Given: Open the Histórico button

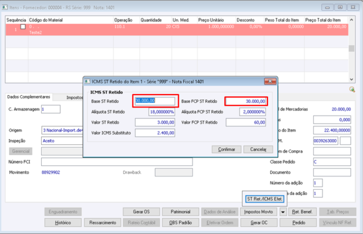Looking at the screenshot, I should 63,223.
